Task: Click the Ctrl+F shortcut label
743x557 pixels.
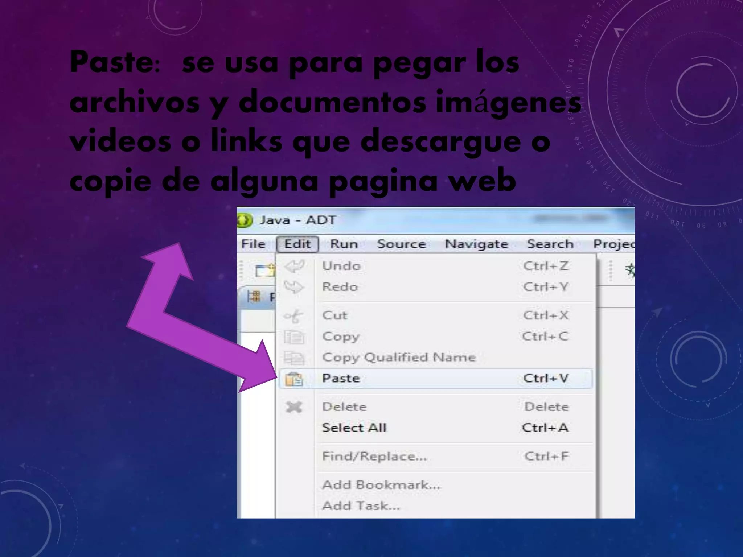Action: pos(546,456)
